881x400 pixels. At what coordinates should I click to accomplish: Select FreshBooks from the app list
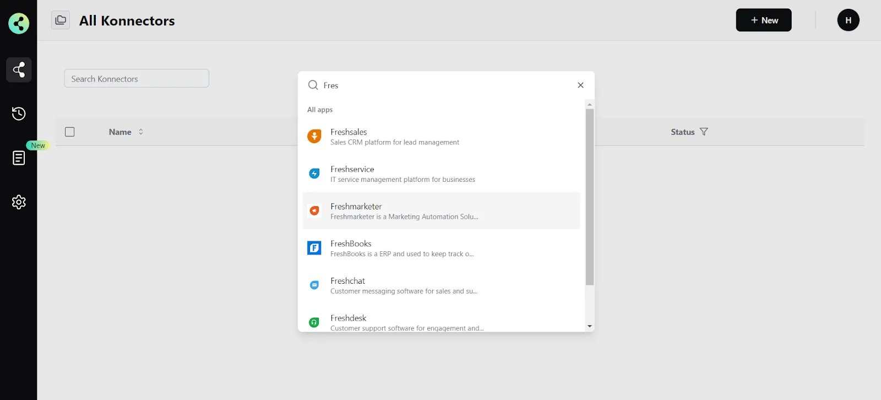441,248
